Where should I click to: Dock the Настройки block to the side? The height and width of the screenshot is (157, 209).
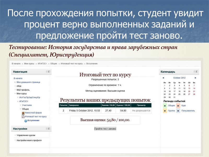click(49, 128)
